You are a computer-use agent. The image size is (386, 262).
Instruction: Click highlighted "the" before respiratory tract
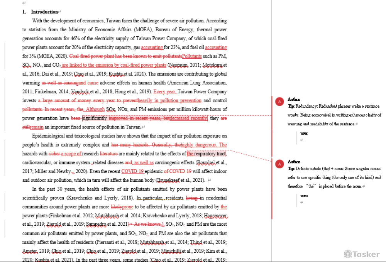pos(190,154)
